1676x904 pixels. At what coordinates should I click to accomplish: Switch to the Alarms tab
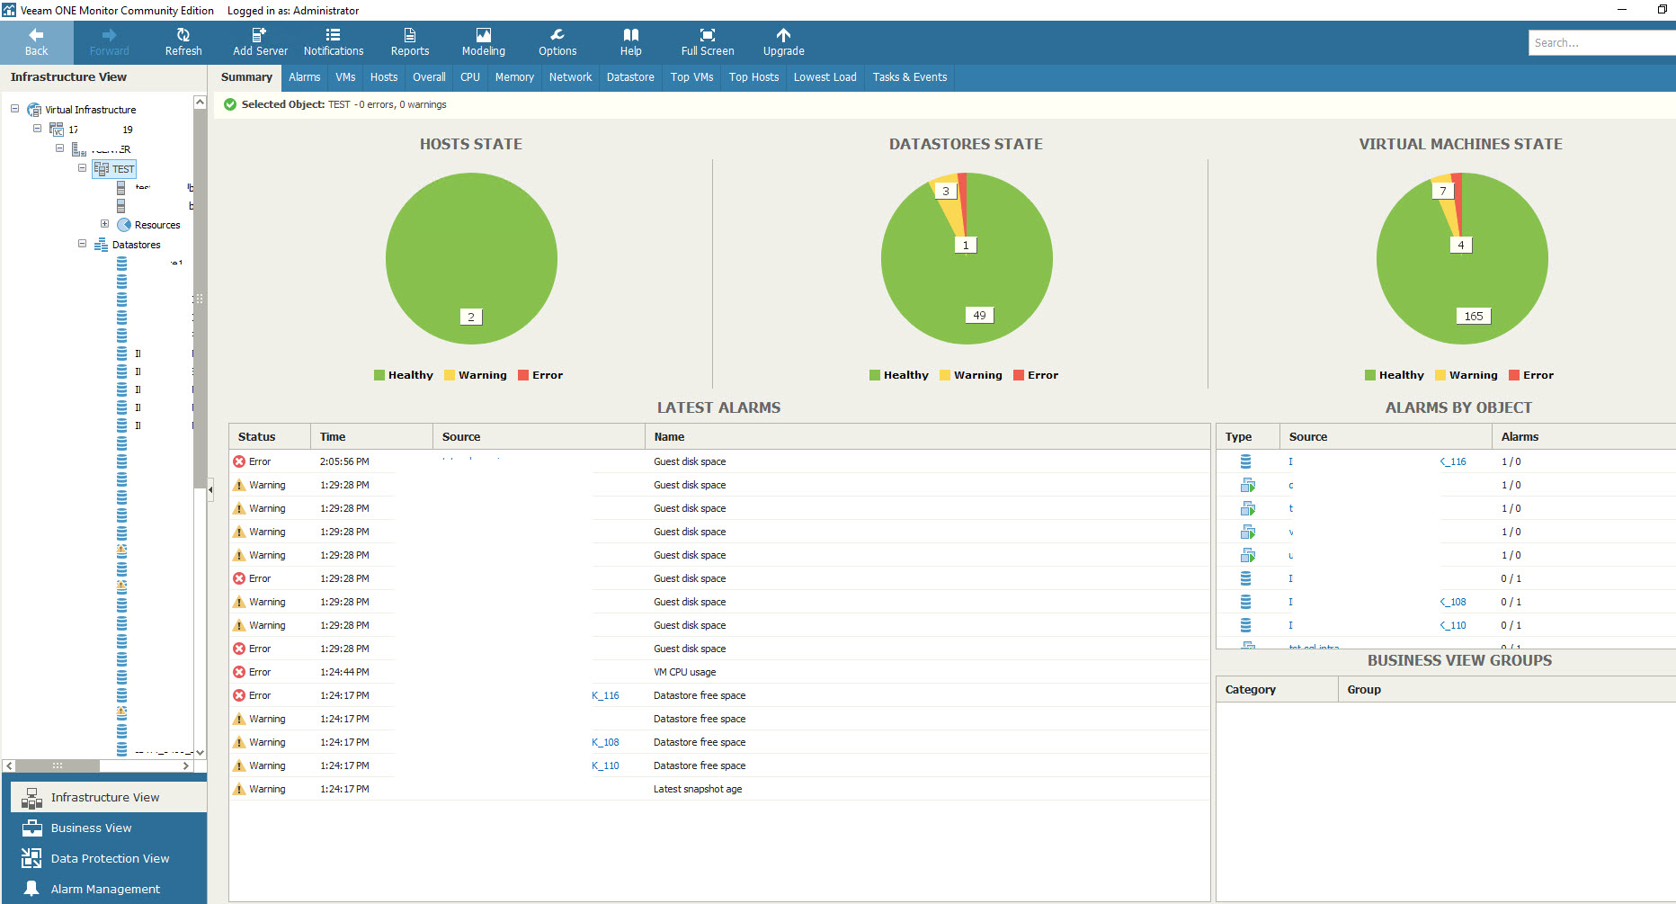click(x=305, y=77)
